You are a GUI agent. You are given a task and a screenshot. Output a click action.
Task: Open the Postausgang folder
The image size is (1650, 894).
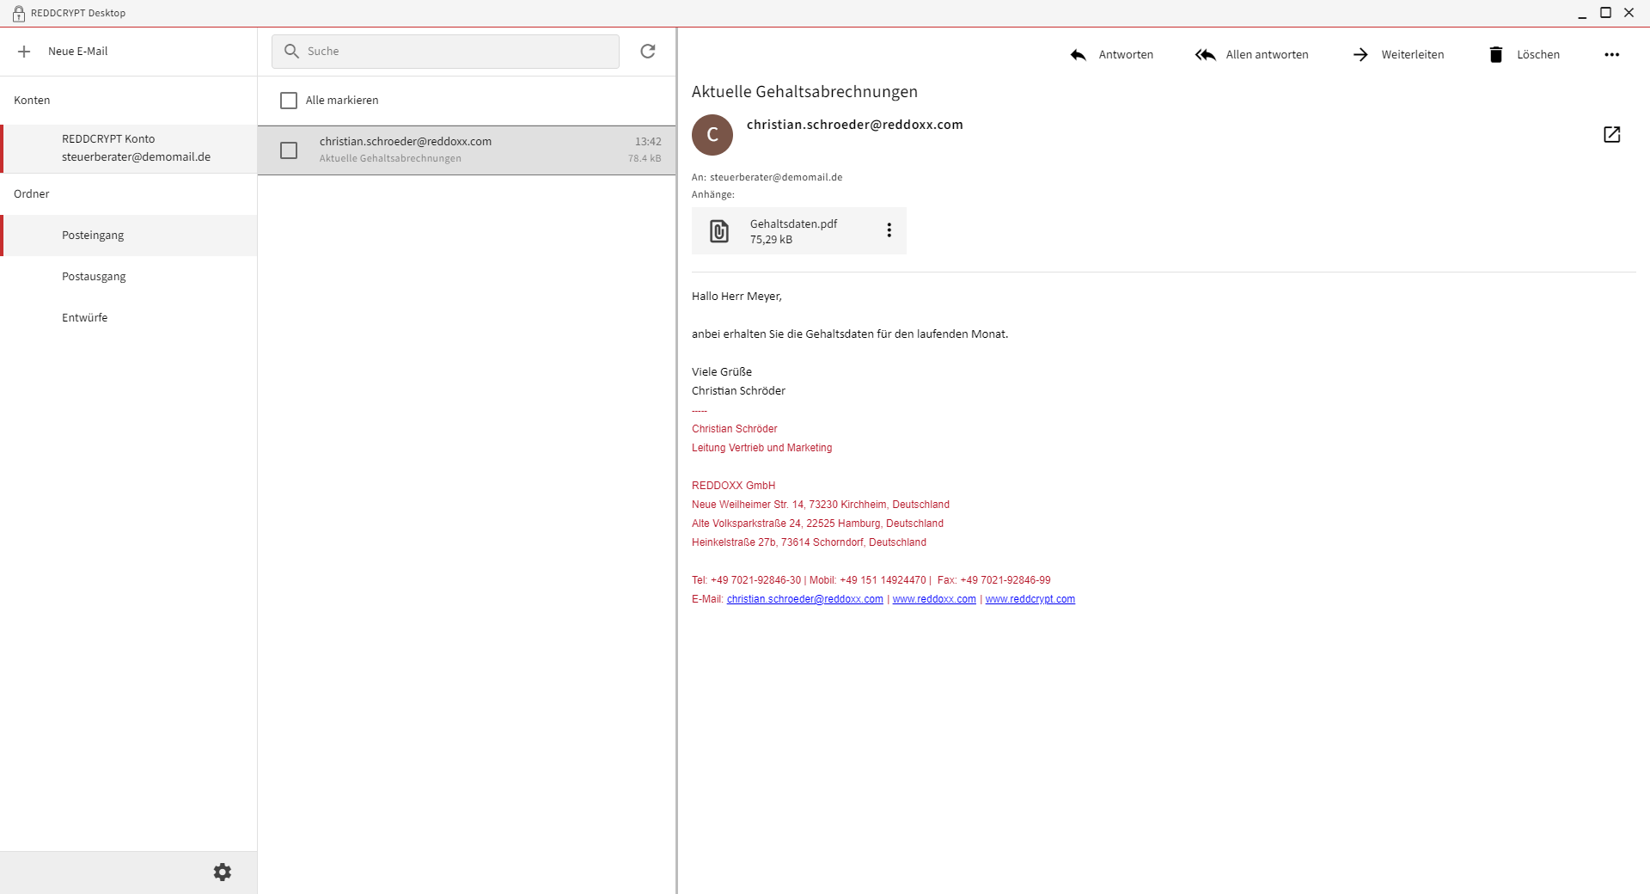coord(94,277)
